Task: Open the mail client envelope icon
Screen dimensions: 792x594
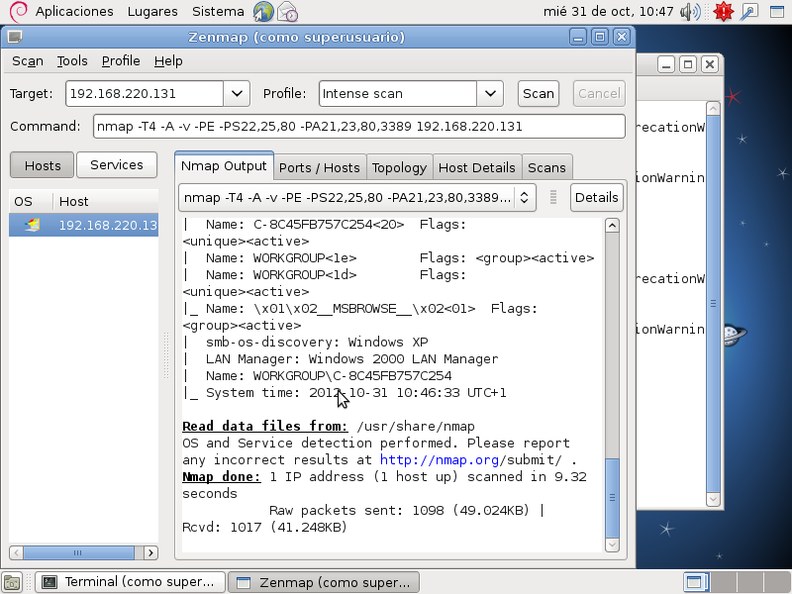Action: click(x=287, y=12)
